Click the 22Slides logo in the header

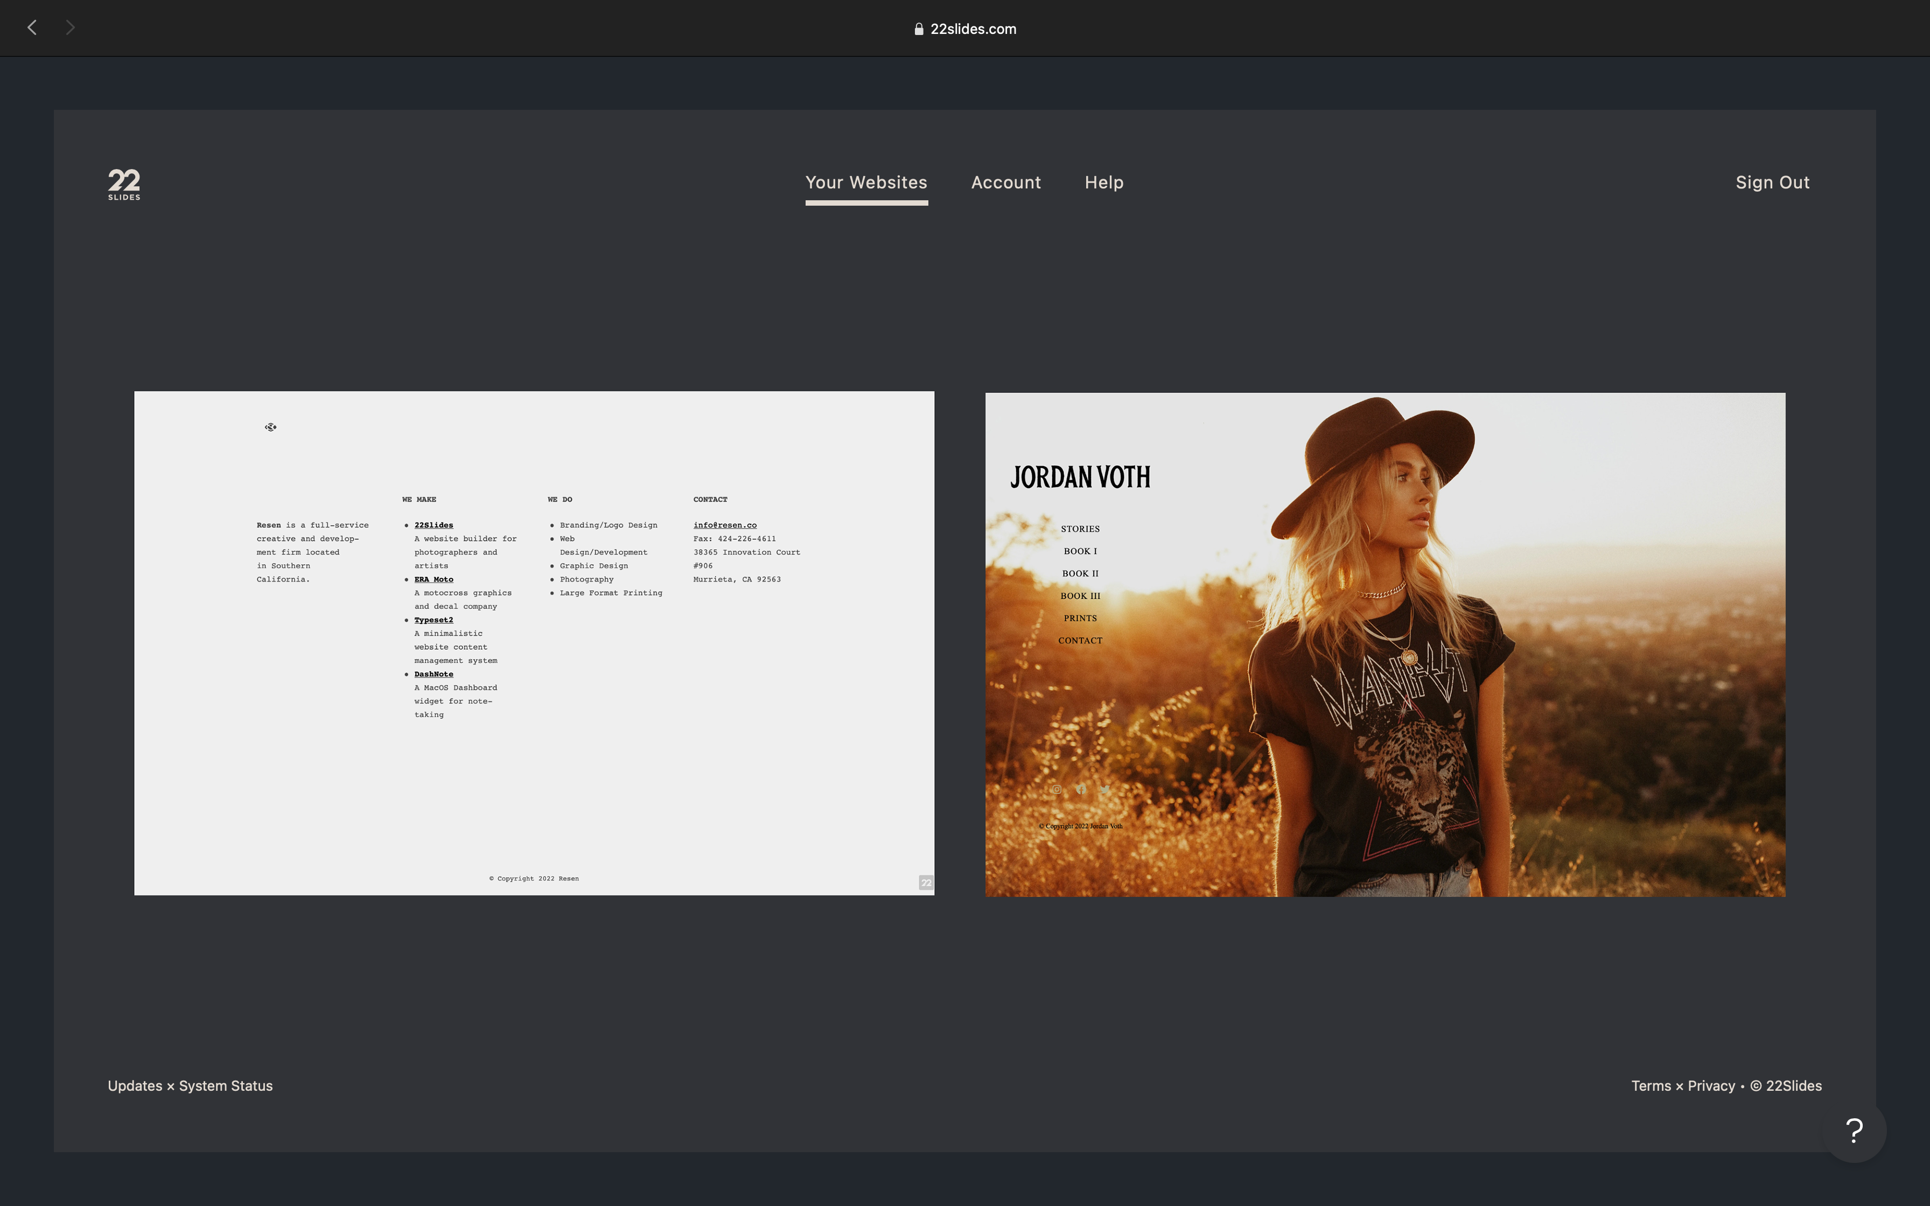(124, 184)
